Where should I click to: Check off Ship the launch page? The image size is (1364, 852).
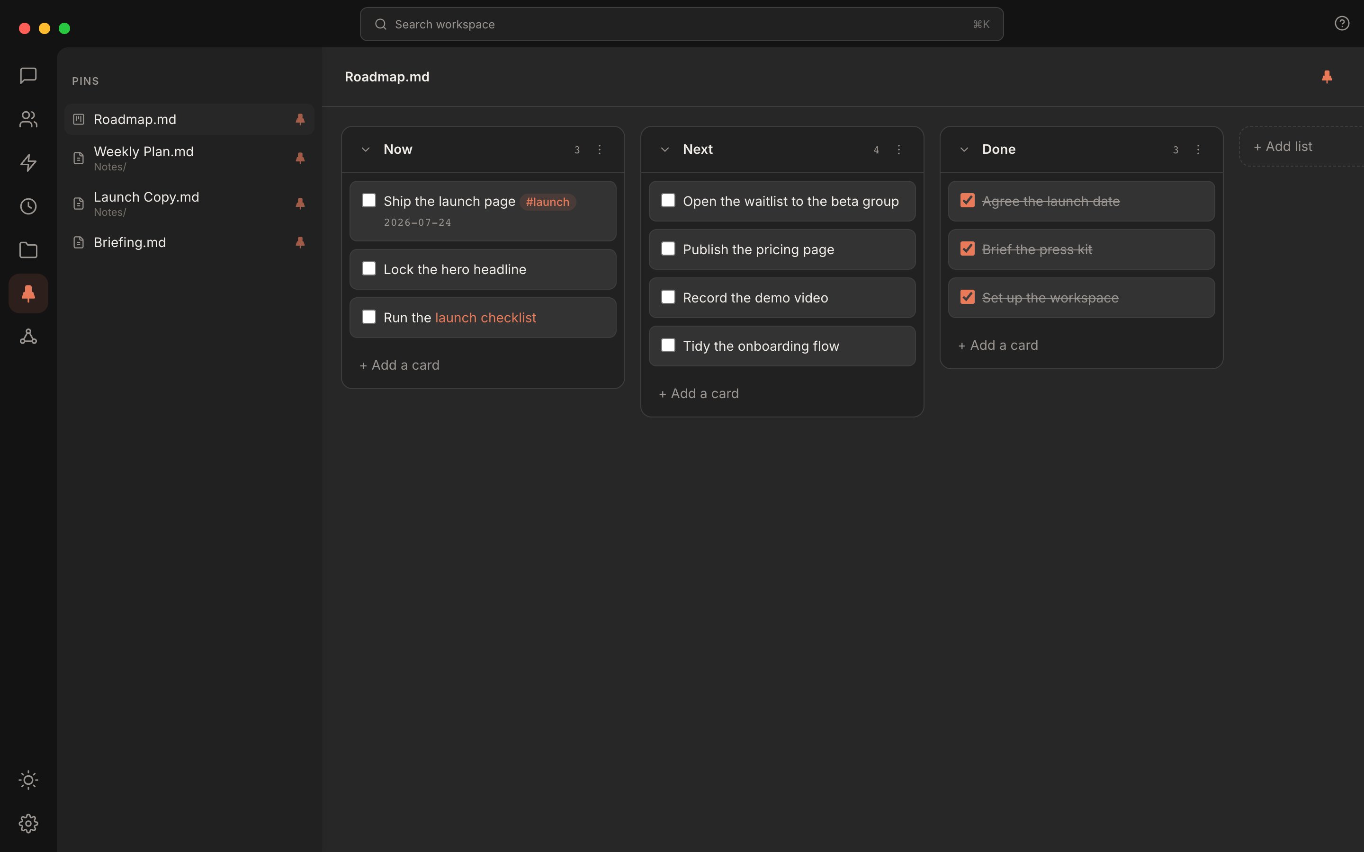coord(368,201)
